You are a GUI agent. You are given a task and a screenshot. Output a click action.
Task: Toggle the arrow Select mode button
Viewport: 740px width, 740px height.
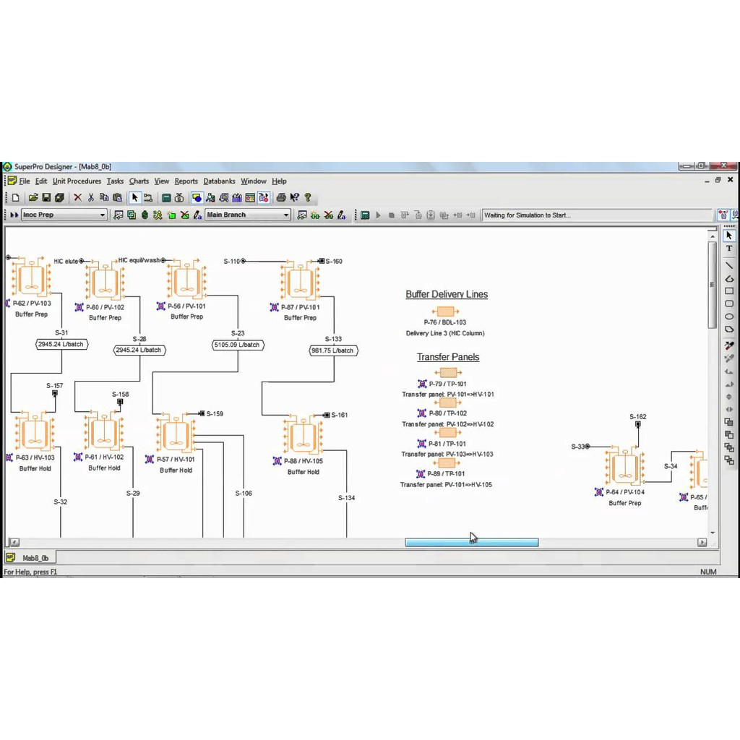[x=134, y=197]
